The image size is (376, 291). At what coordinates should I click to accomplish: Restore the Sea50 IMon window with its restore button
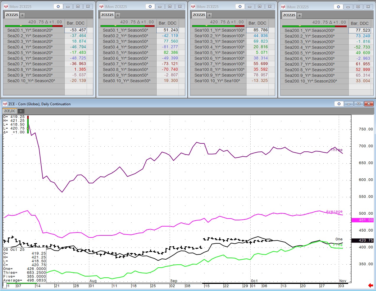[170, 7]
